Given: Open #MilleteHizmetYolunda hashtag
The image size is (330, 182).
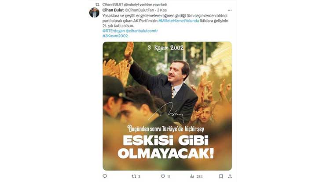Looking at the screenshot, I should (x=179, y=21).
